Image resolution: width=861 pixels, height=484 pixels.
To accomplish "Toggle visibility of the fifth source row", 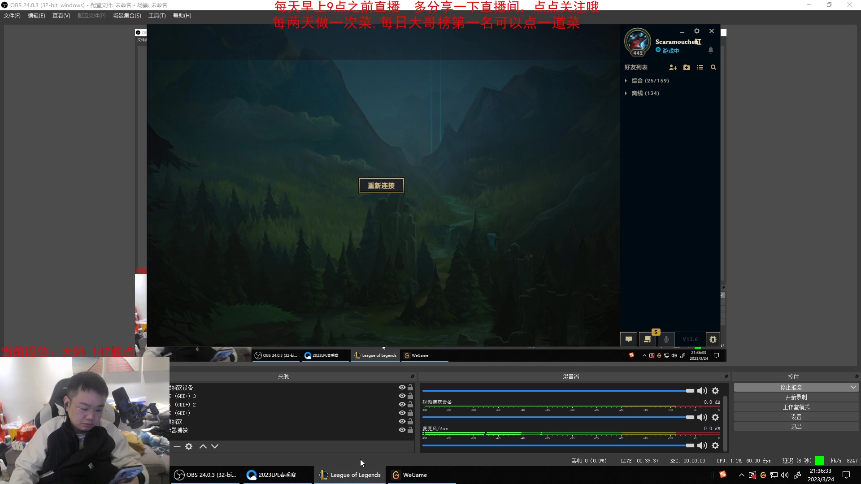I will pos(402,422).
